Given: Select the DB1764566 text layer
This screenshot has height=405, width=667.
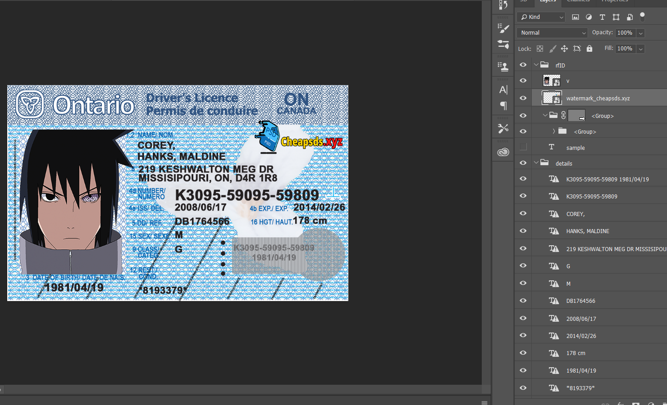Looking at the screenshot, I should point(580,301).
